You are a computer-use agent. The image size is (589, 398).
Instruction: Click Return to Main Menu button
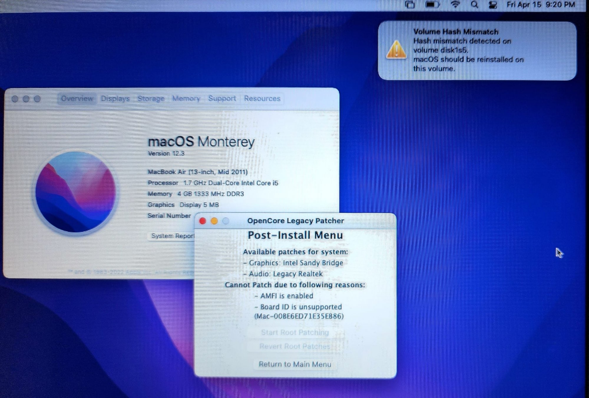pos(295,364)
